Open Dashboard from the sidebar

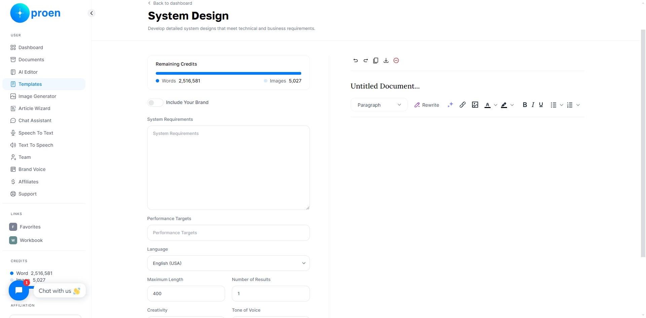click(x=44, y=47)
